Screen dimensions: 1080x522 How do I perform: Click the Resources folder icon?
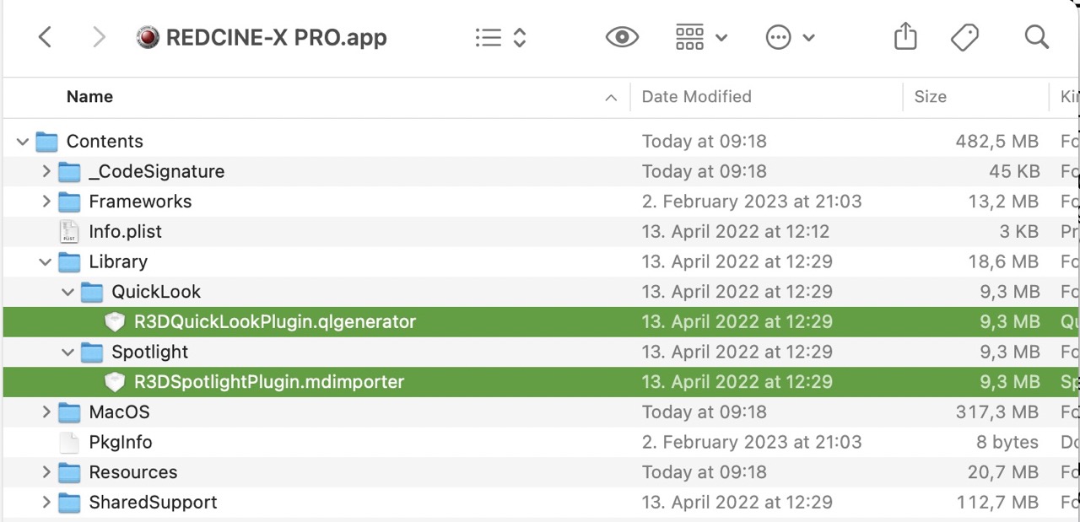click(69, 472)
